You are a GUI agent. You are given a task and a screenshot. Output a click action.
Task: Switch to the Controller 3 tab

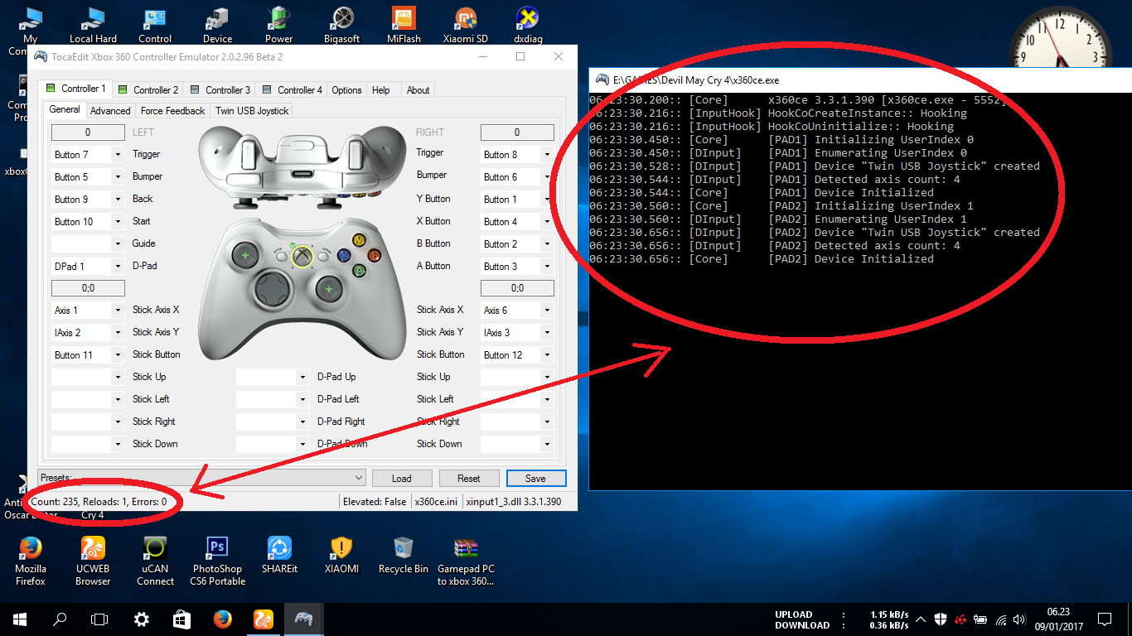click(220, 90)
